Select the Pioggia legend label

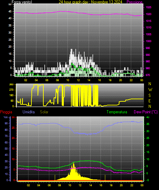[6, 112]
